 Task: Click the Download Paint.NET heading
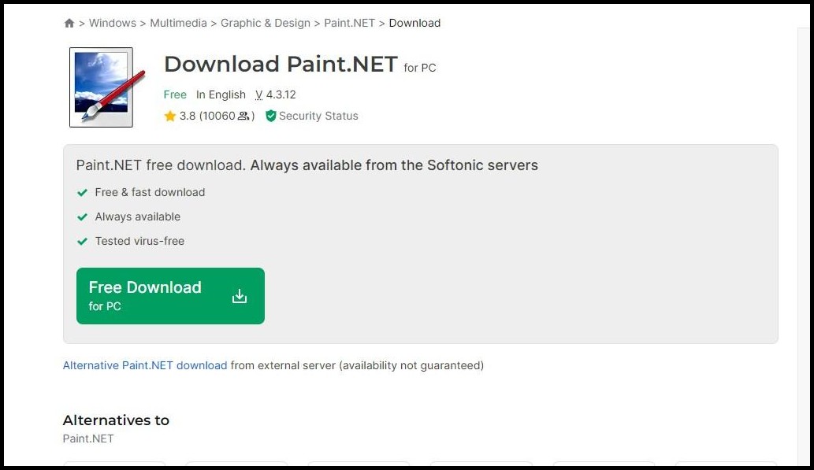pyautogui.click(x=281, y=64)
